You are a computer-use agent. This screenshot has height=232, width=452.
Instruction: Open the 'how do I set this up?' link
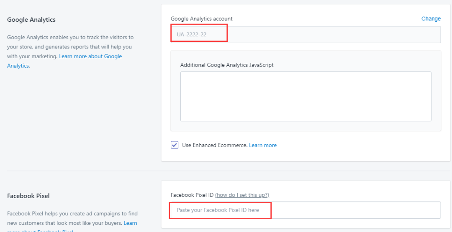[x=242, y=195]
